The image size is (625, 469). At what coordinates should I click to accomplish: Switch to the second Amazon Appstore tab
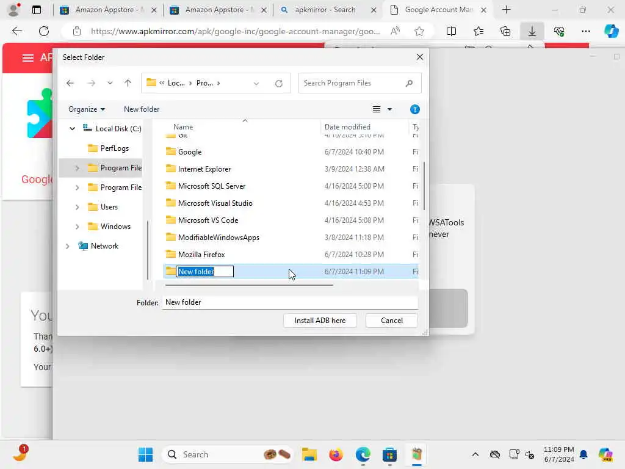click(x=218, y=10)
